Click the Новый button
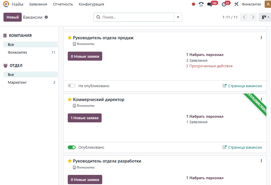 pyautogui.click(x=12, y=17)
